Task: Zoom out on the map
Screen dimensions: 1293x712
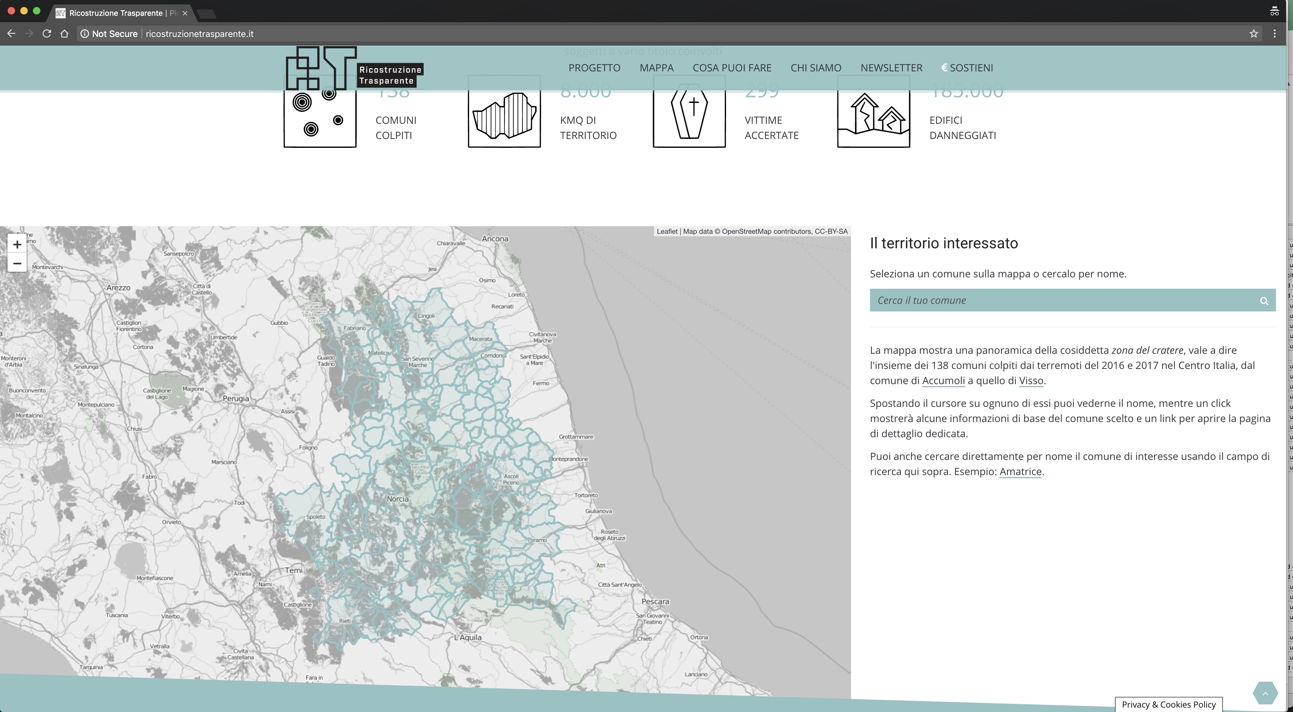Action: point(17,263)
